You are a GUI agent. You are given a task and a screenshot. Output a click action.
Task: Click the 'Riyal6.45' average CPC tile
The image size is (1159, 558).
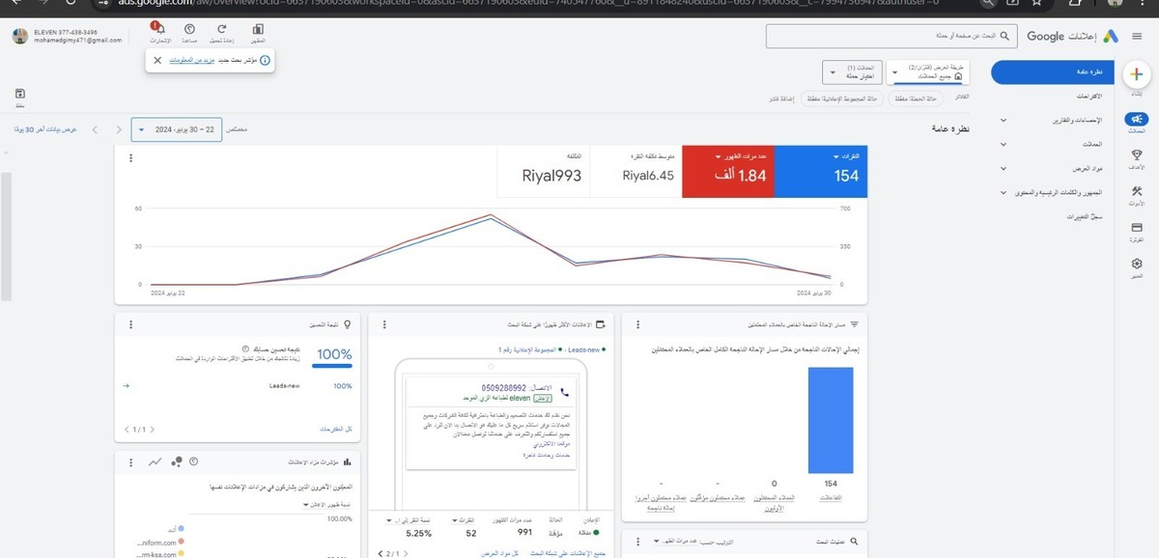point(636,172)
